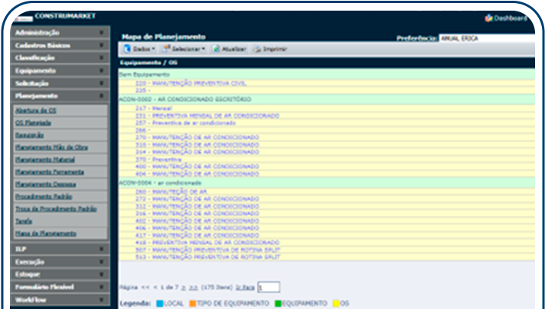The image size is (545, 309).
Task: Go to next page with > link
Action: [182, 287]
